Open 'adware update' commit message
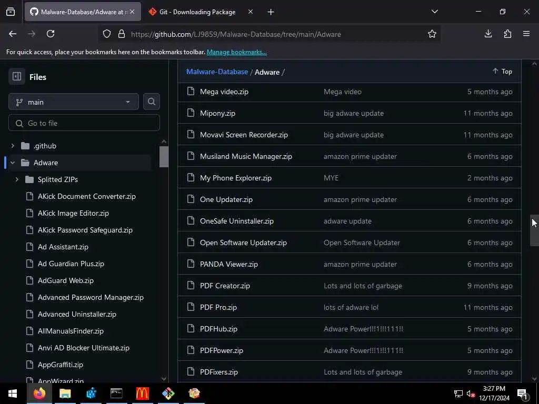This screenshot has height=404, width=539. point(347,221)
